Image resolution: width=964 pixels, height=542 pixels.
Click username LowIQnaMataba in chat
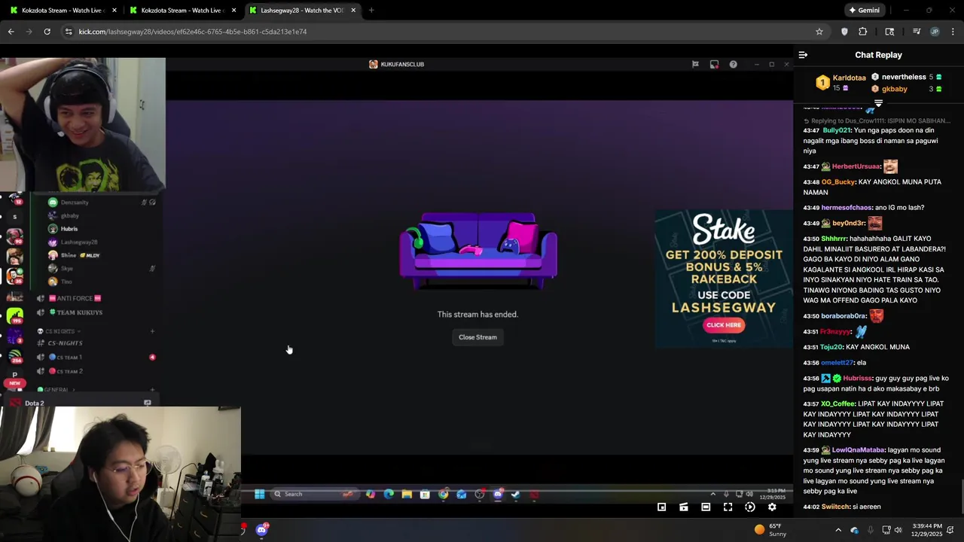click(x=859, y=450)
